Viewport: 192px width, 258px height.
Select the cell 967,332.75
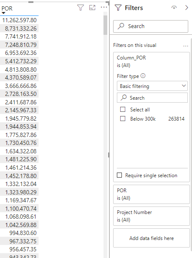[19, 241]
